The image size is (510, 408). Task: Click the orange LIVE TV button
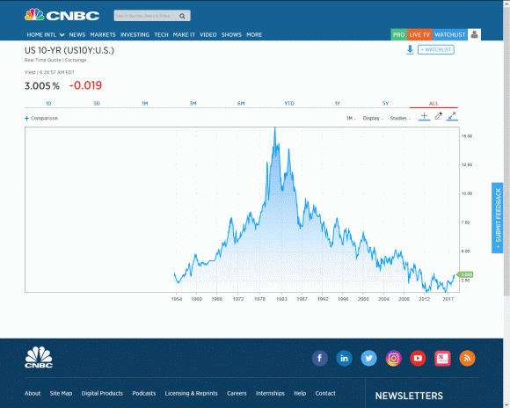419,34
